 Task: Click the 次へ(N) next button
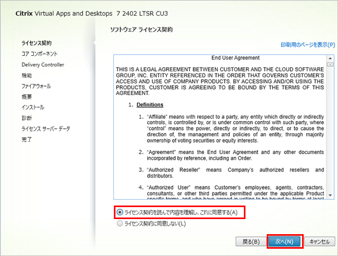point(284,241)
